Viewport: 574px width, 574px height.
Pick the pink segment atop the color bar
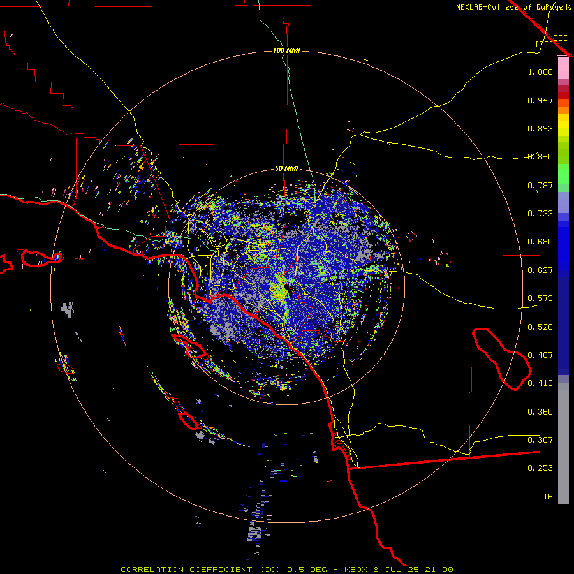pos(563,68)
